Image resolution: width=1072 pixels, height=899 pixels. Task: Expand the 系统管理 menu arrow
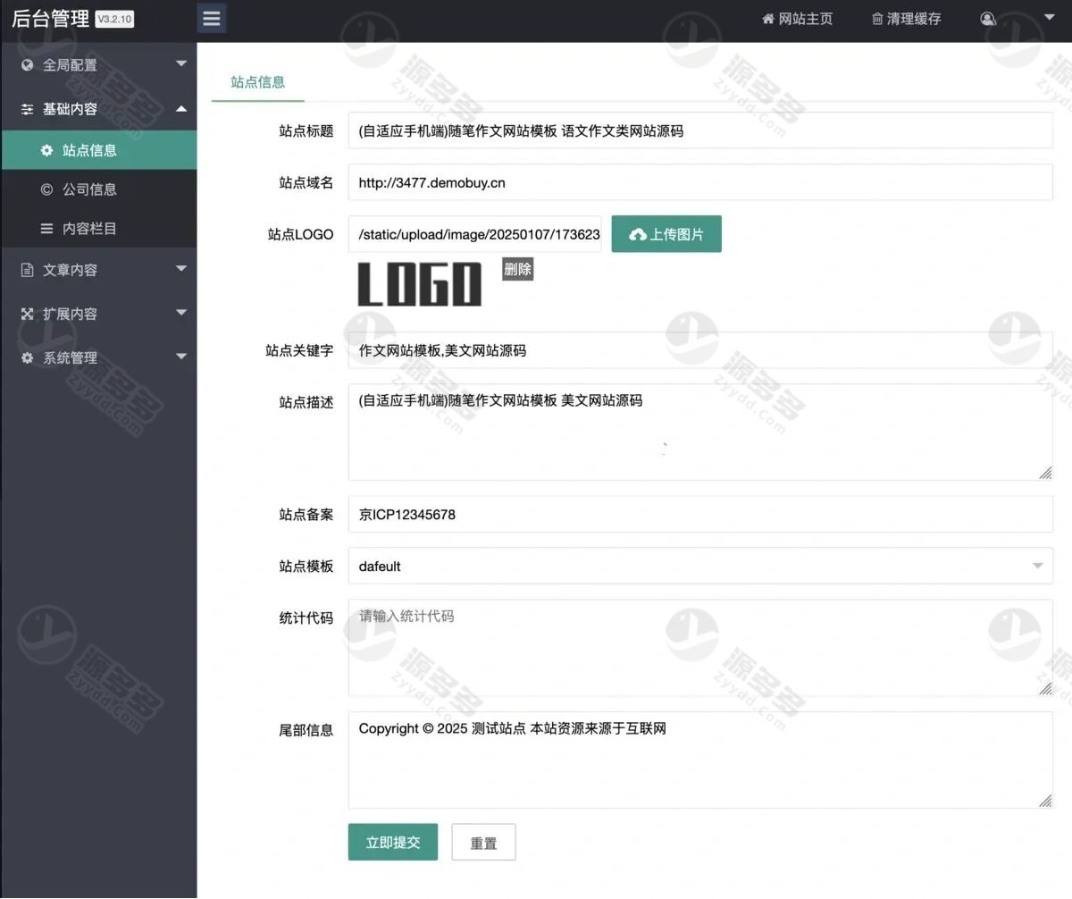[181, 356]
